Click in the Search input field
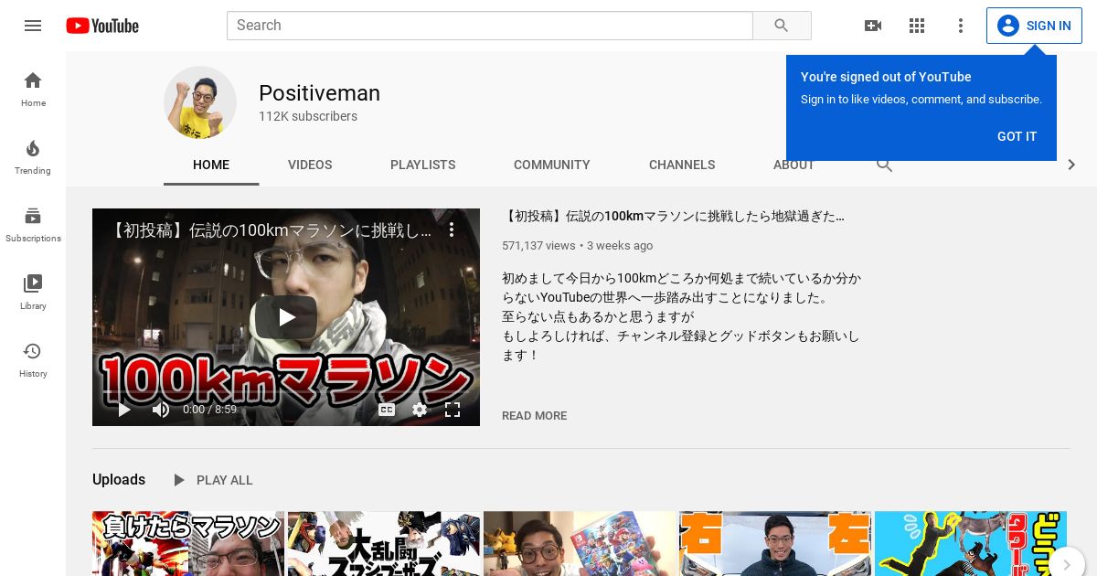This screenshot has width=1097, height=576. pyautogui.click(x=489, y=26)
